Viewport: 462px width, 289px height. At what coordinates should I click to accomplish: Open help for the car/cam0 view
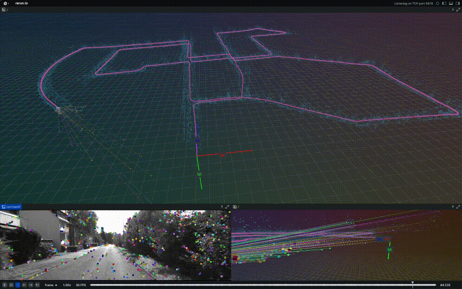[222, 207]
